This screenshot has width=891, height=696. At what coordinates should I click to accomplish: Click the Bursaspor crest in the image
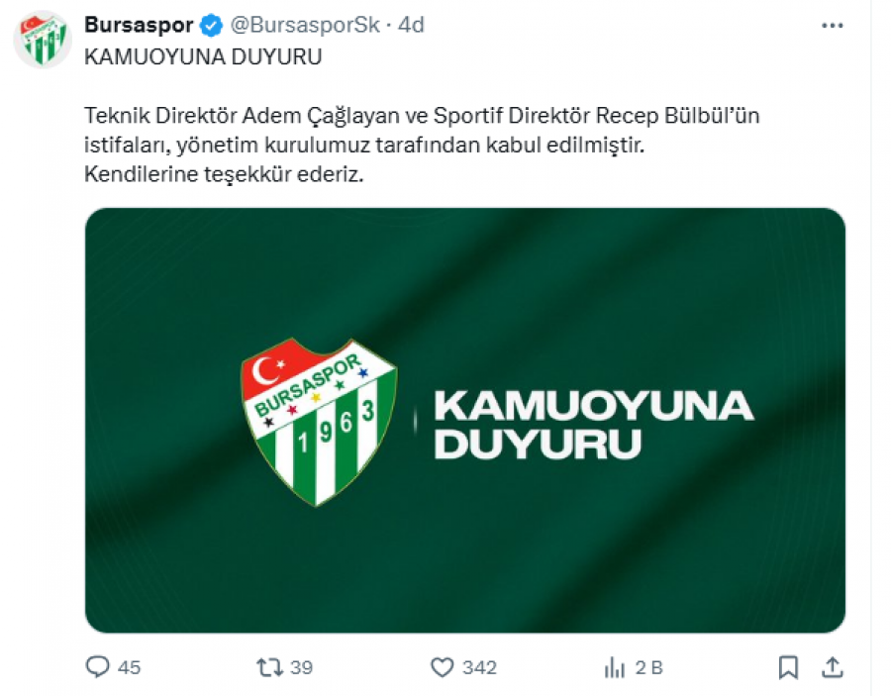click(319, 422)
